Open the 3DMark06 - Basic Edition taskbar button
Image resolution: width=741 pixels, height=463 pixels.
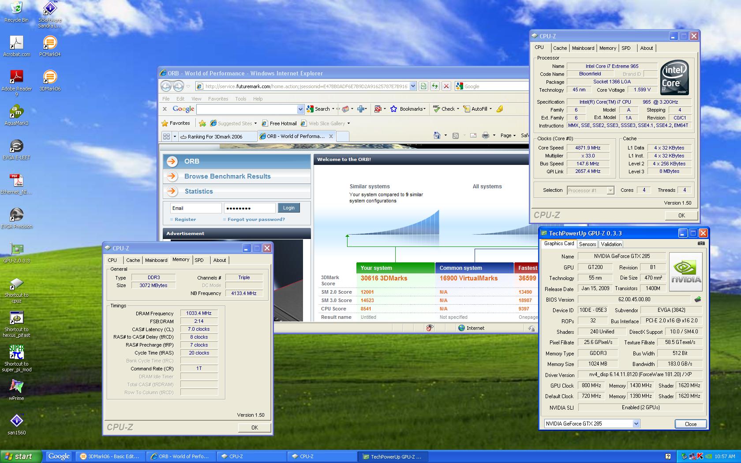110,456
